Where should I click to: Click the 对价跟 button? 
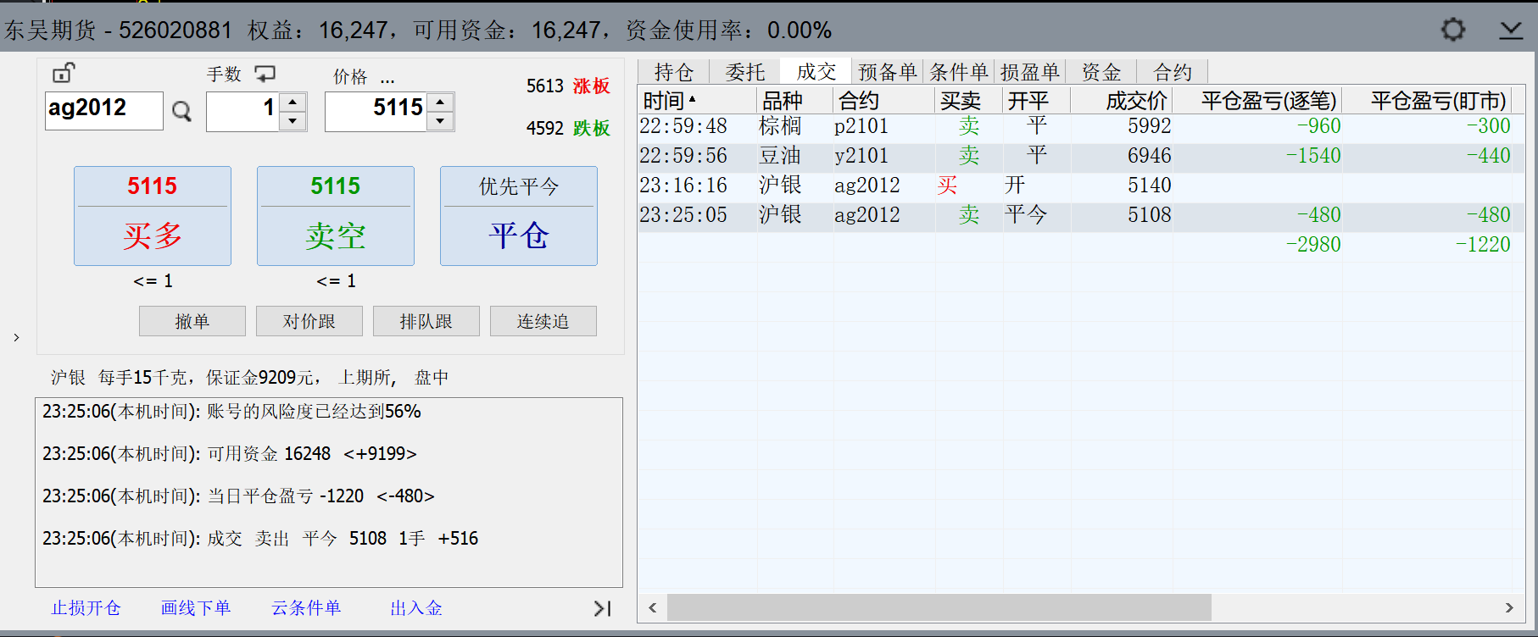click(x=309, y=321)
